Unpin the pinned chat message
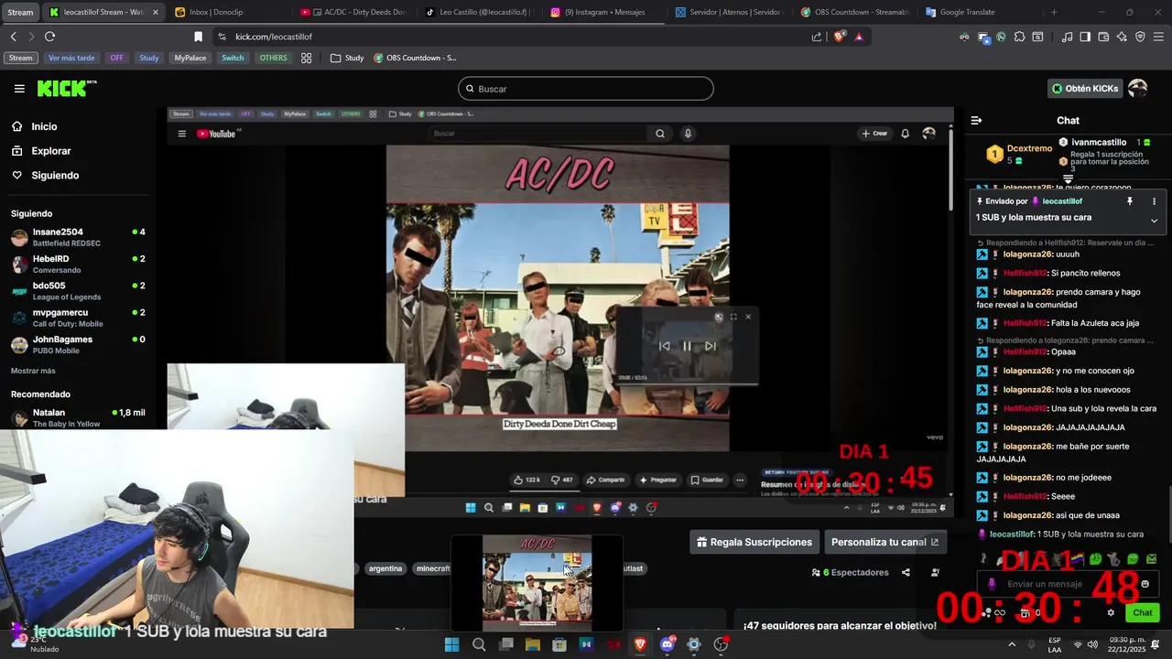Screen dimensions: 1172x659 [x=1130, y=201]
